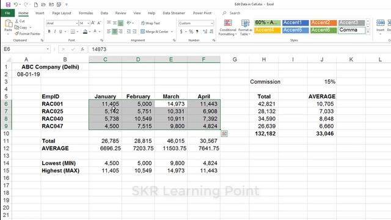Click the Select All corner triangle
Screen dimensions: 391x220
pyautogui.click(x=9, y=59)
